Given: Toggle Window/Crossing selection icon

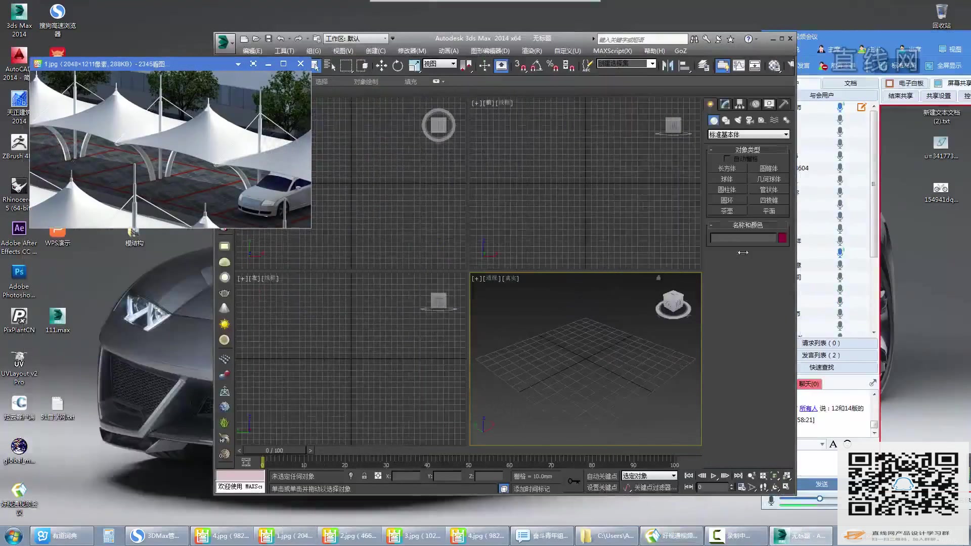Looking at the screenshot, I should pyautogui.click(x=363, y=66).
